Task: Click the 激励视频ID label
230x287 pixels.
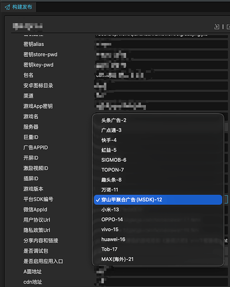Action: pos(35,168)
